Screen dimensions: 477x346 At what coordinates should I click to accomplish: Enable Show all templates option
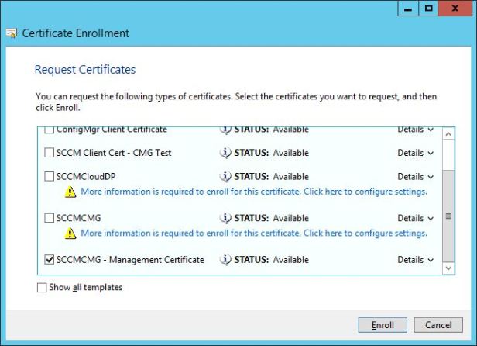coord(42,287)
